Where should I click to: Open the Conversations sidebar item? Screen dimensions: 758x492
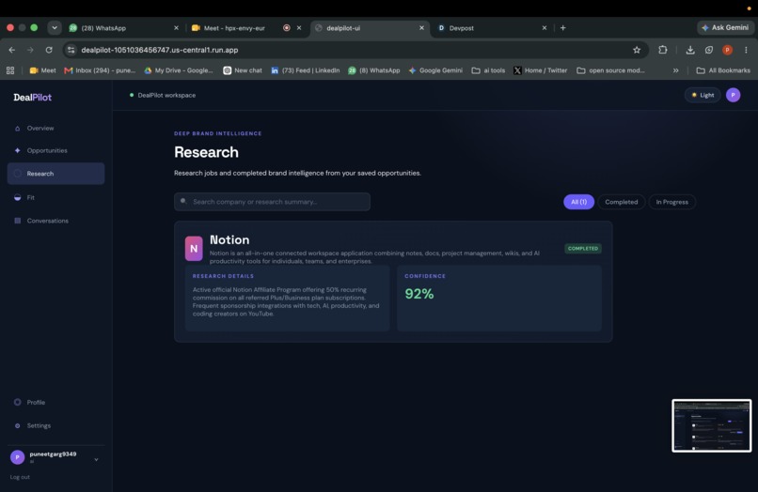55,221
